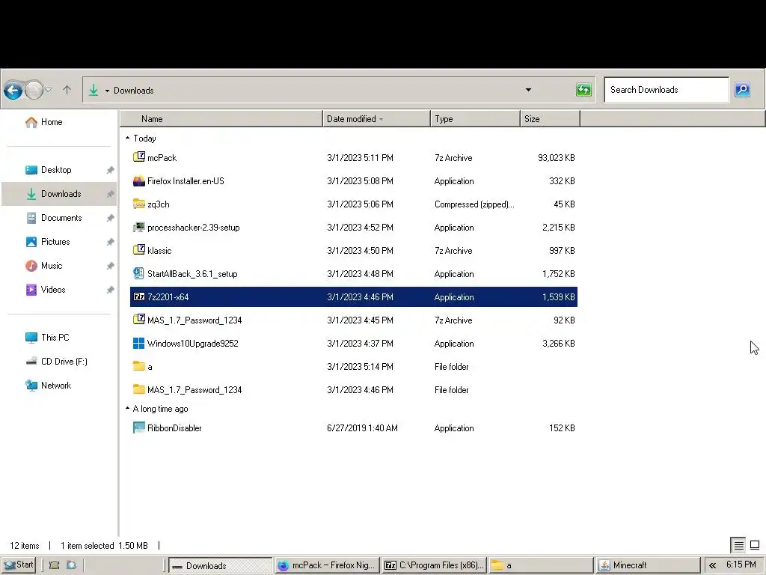Click the greyed-out forward arrow button
The width and height of the screenshot is (766, 575).
click(34, 90)
